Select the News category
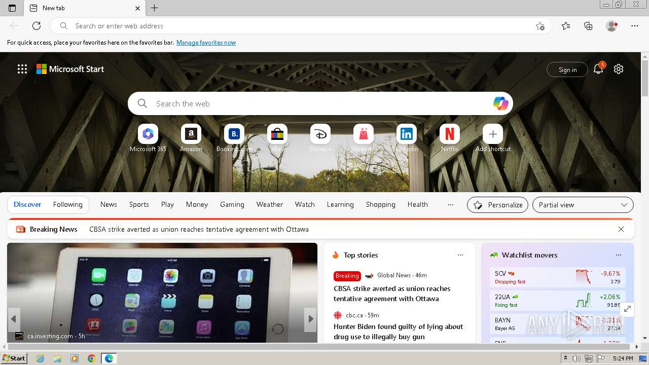This screenshot has width=649, height=365. pyautogui.click(x=109, y=205)
